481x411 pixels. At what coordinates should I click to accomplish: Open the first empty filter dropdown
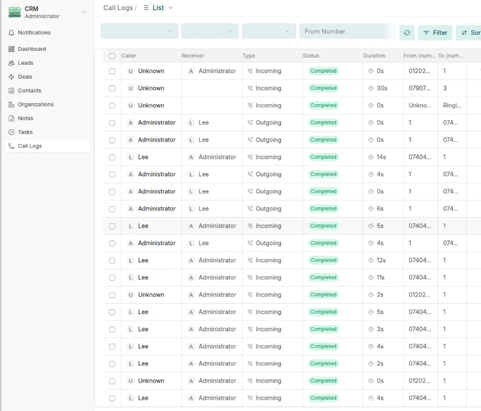tap(139, 32)
